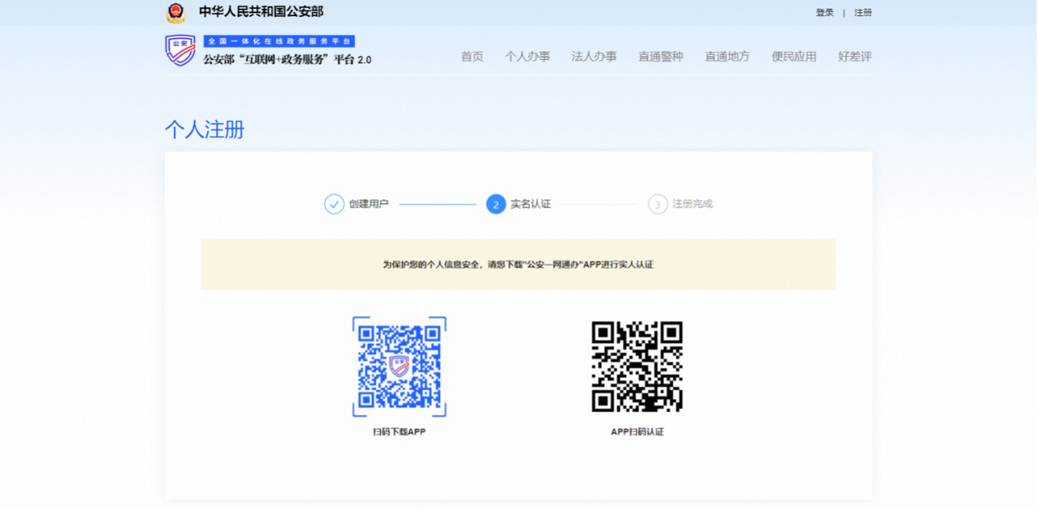Open the 首页 navigation menu
This screenshot has height=512, width=1039.
tap(471, 56)
